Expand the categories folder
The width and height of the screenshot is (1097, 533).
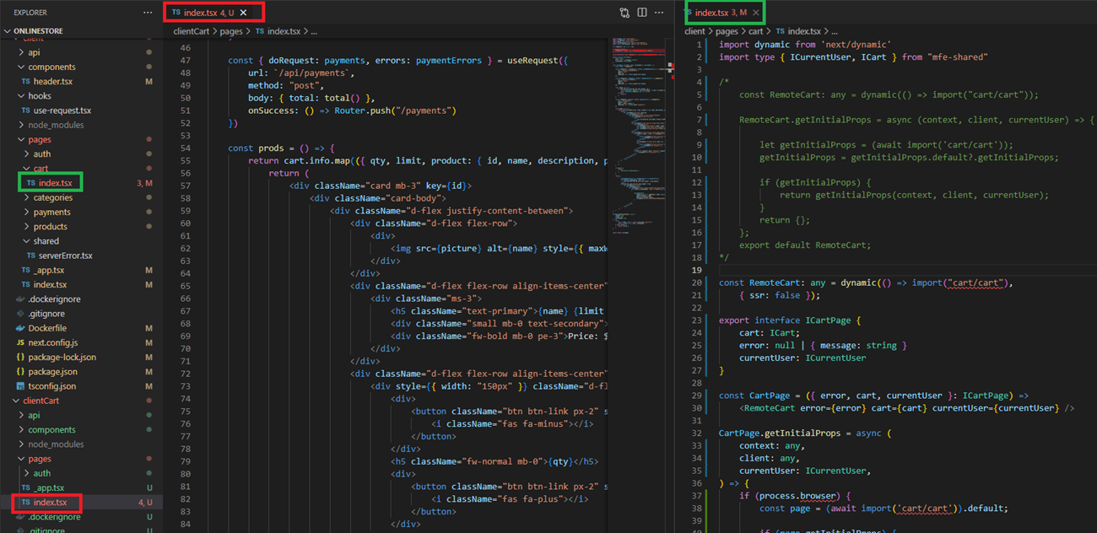tap(52, 197)
